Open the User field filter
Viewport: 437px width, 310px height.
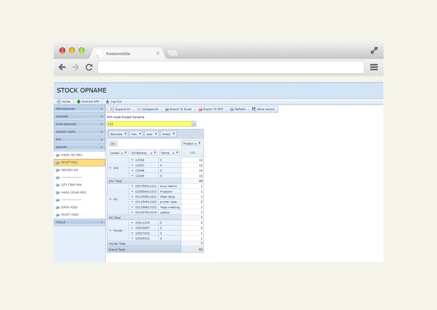click(x=156, y=134)
